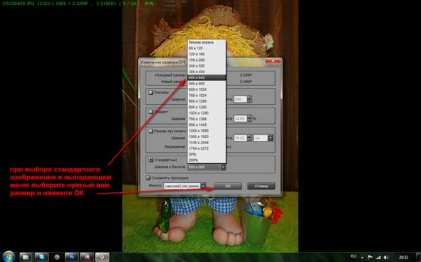
Task: Confirm the resize with OK button
Action: click(227, 186)
